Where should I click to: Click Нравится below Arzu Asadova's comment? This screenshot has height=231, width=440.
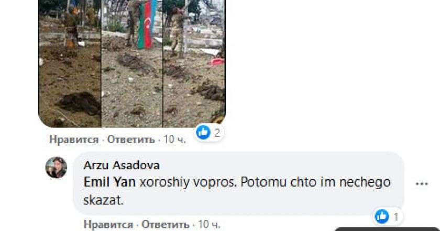coord(108,224)
